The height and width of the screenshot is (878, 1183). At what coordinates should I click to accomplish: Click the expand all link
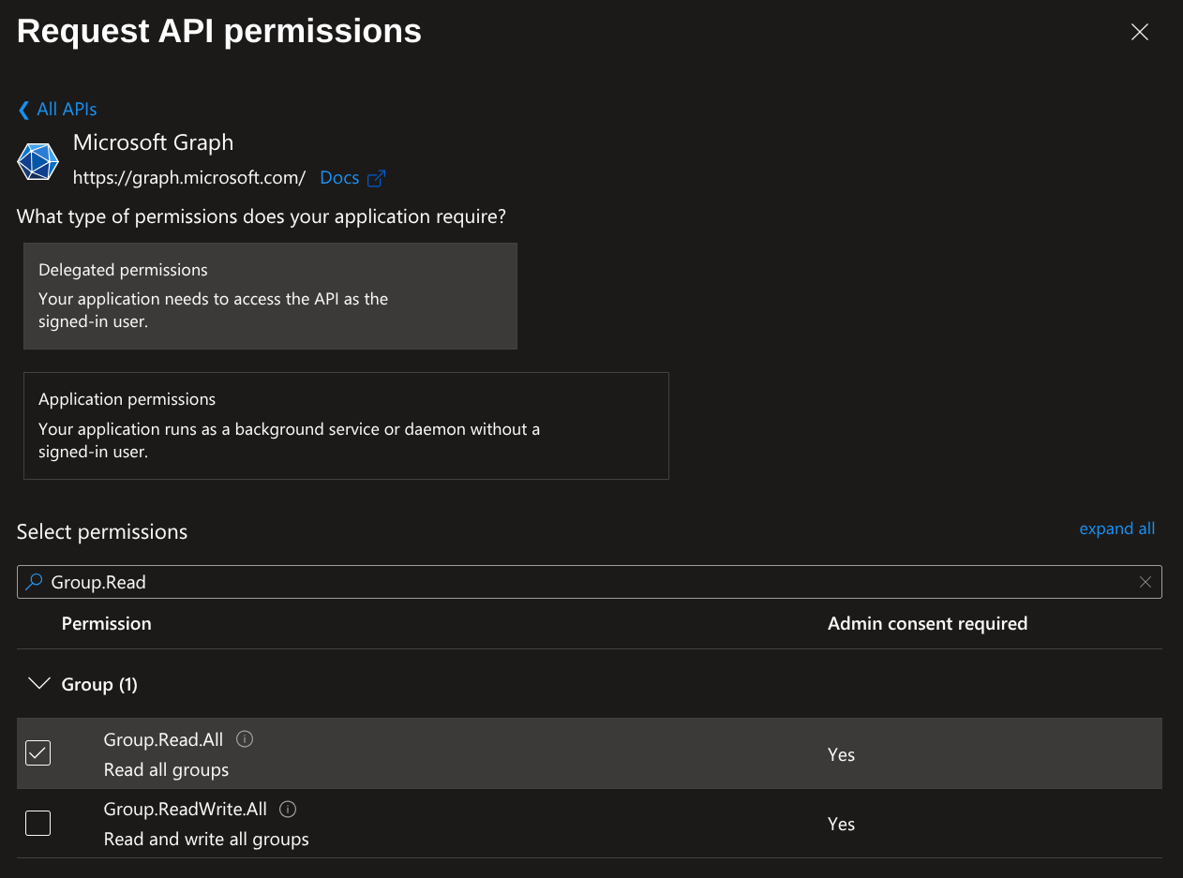click(x=1116, y=528)
